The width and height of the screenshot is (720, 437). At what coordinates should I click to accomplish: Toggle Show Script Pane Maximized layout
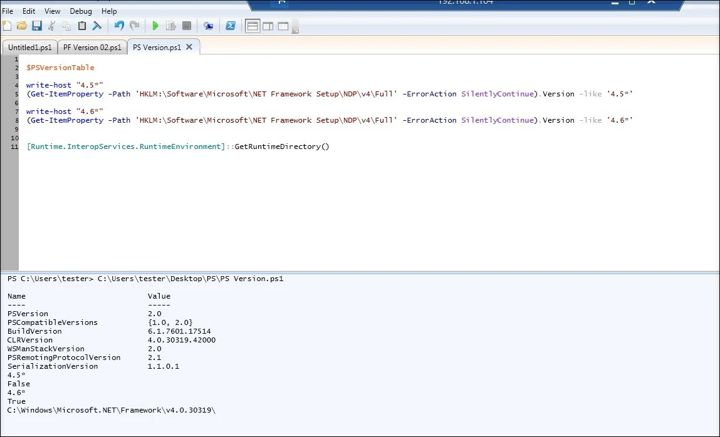[x=283, y=26]
